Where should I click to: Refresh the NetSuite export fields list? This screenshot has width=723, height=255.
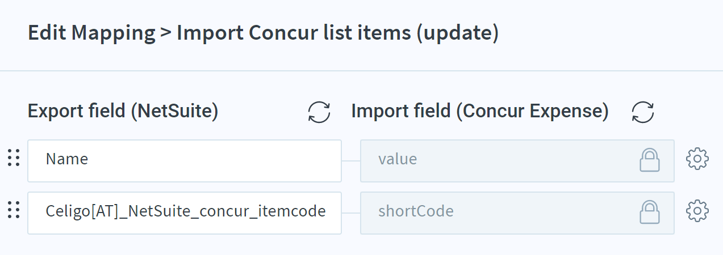[319, 112]
